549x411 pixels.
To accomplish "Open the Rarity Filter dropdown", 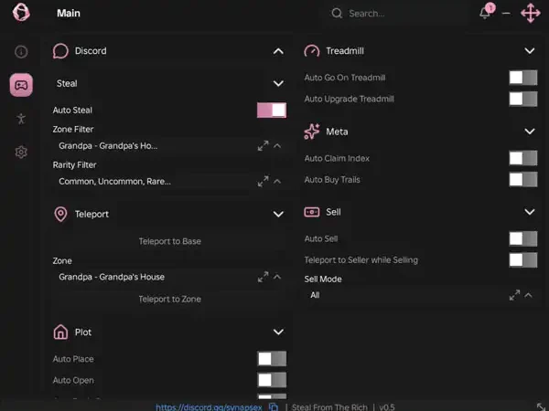I will pos(277,181).
